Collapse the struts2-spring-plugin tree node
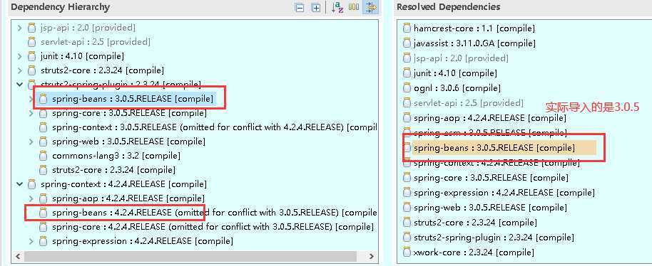 coord(19,85)
